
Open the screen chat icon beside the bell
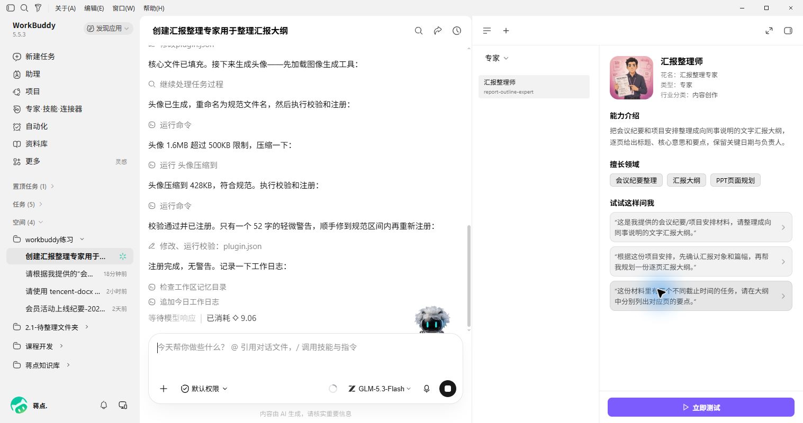click(123, 405)
